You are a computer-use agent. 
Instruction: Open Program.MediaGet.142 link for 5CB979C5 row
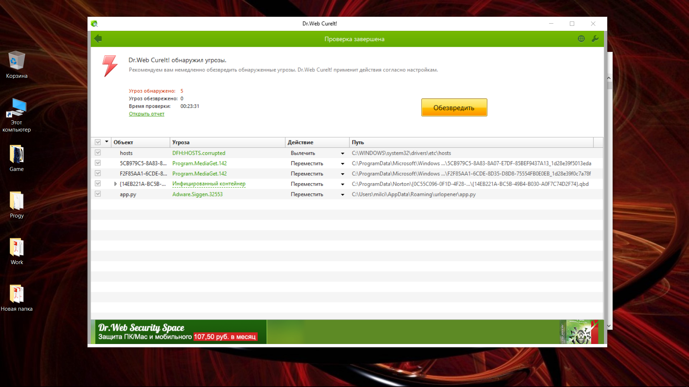(200, 163)
